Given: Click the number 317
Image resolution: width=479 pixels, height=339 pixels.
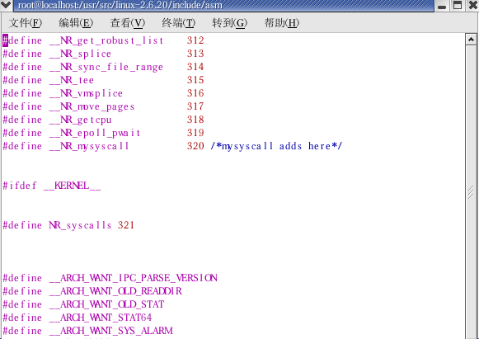Looking at the screenshot, I should tap(195, 106).
